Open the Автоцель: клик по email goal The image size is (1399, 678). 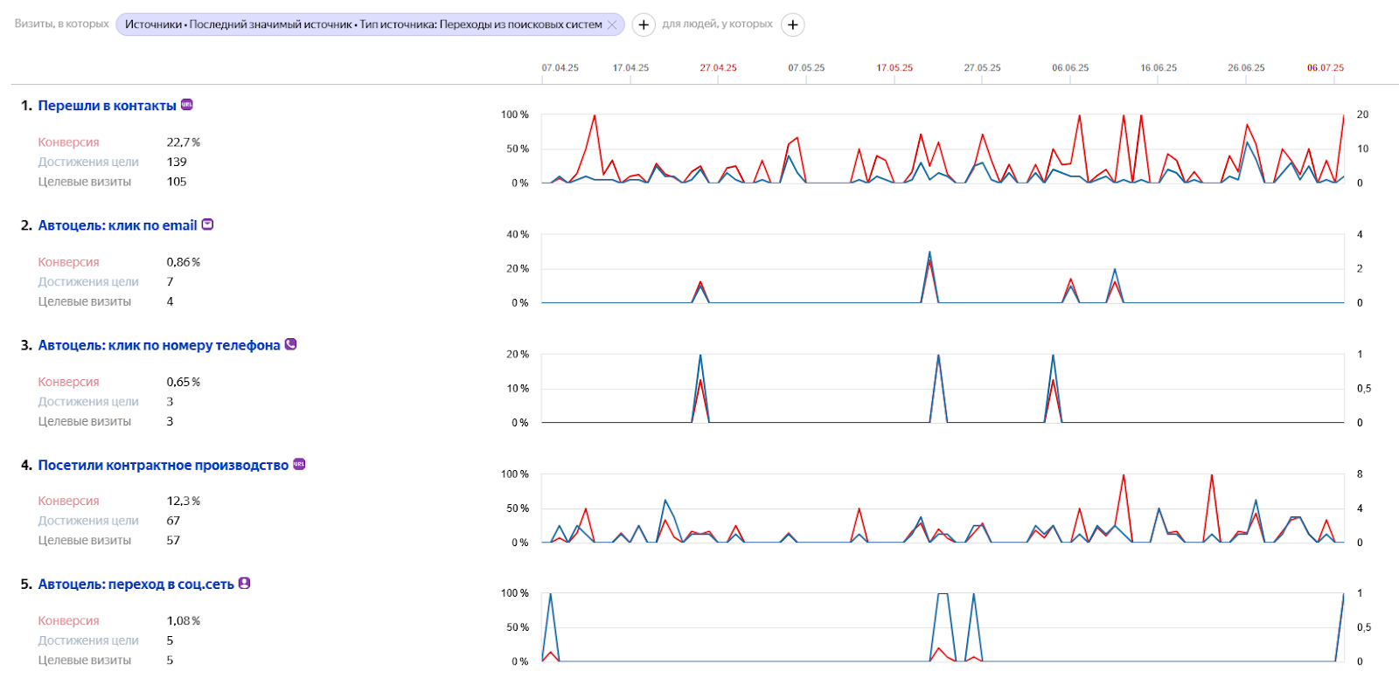pos(117,225)
